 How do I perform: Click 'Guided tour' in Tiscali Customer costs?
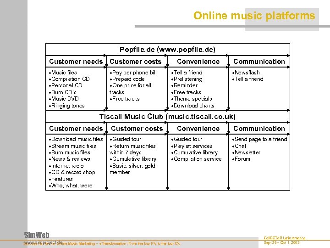pyautogui.click(x=126, y=139)
